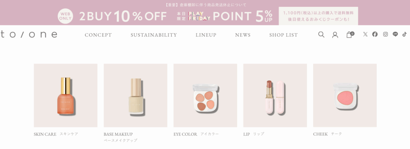Select the SKIN CARE product thumbnail
410x149 pixels.
point(66,95)
